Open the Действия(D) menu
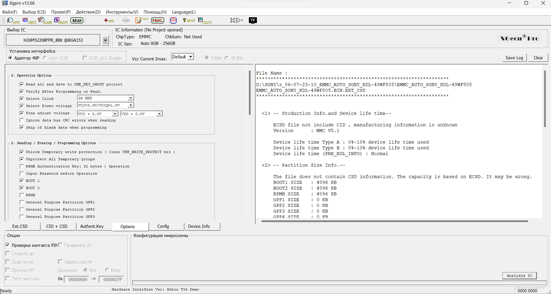Screen dimensions: 551x294 coord(89,12)
